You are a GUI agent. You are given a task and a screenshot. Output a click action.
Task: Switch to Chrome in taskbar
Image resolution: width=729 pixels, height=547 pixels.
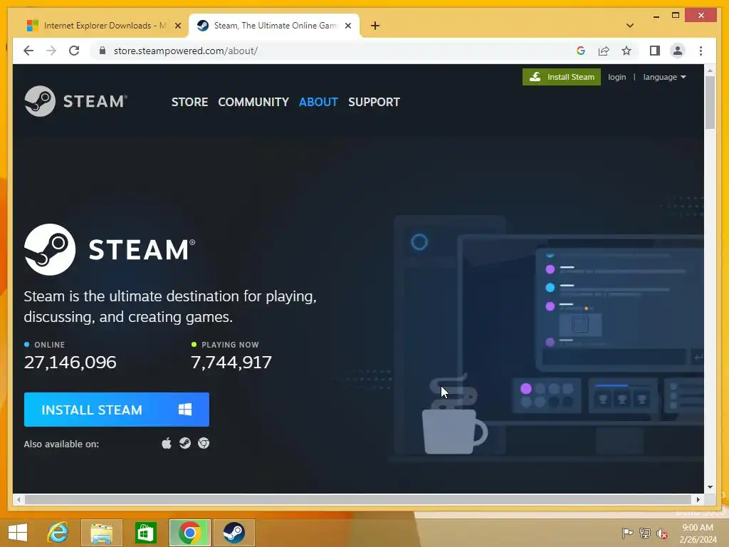pyautogui.click(x=190, y=533)
